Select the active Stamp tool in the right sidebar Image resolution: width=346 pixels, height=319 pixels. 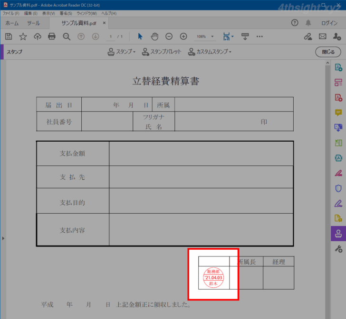point(338,234)
